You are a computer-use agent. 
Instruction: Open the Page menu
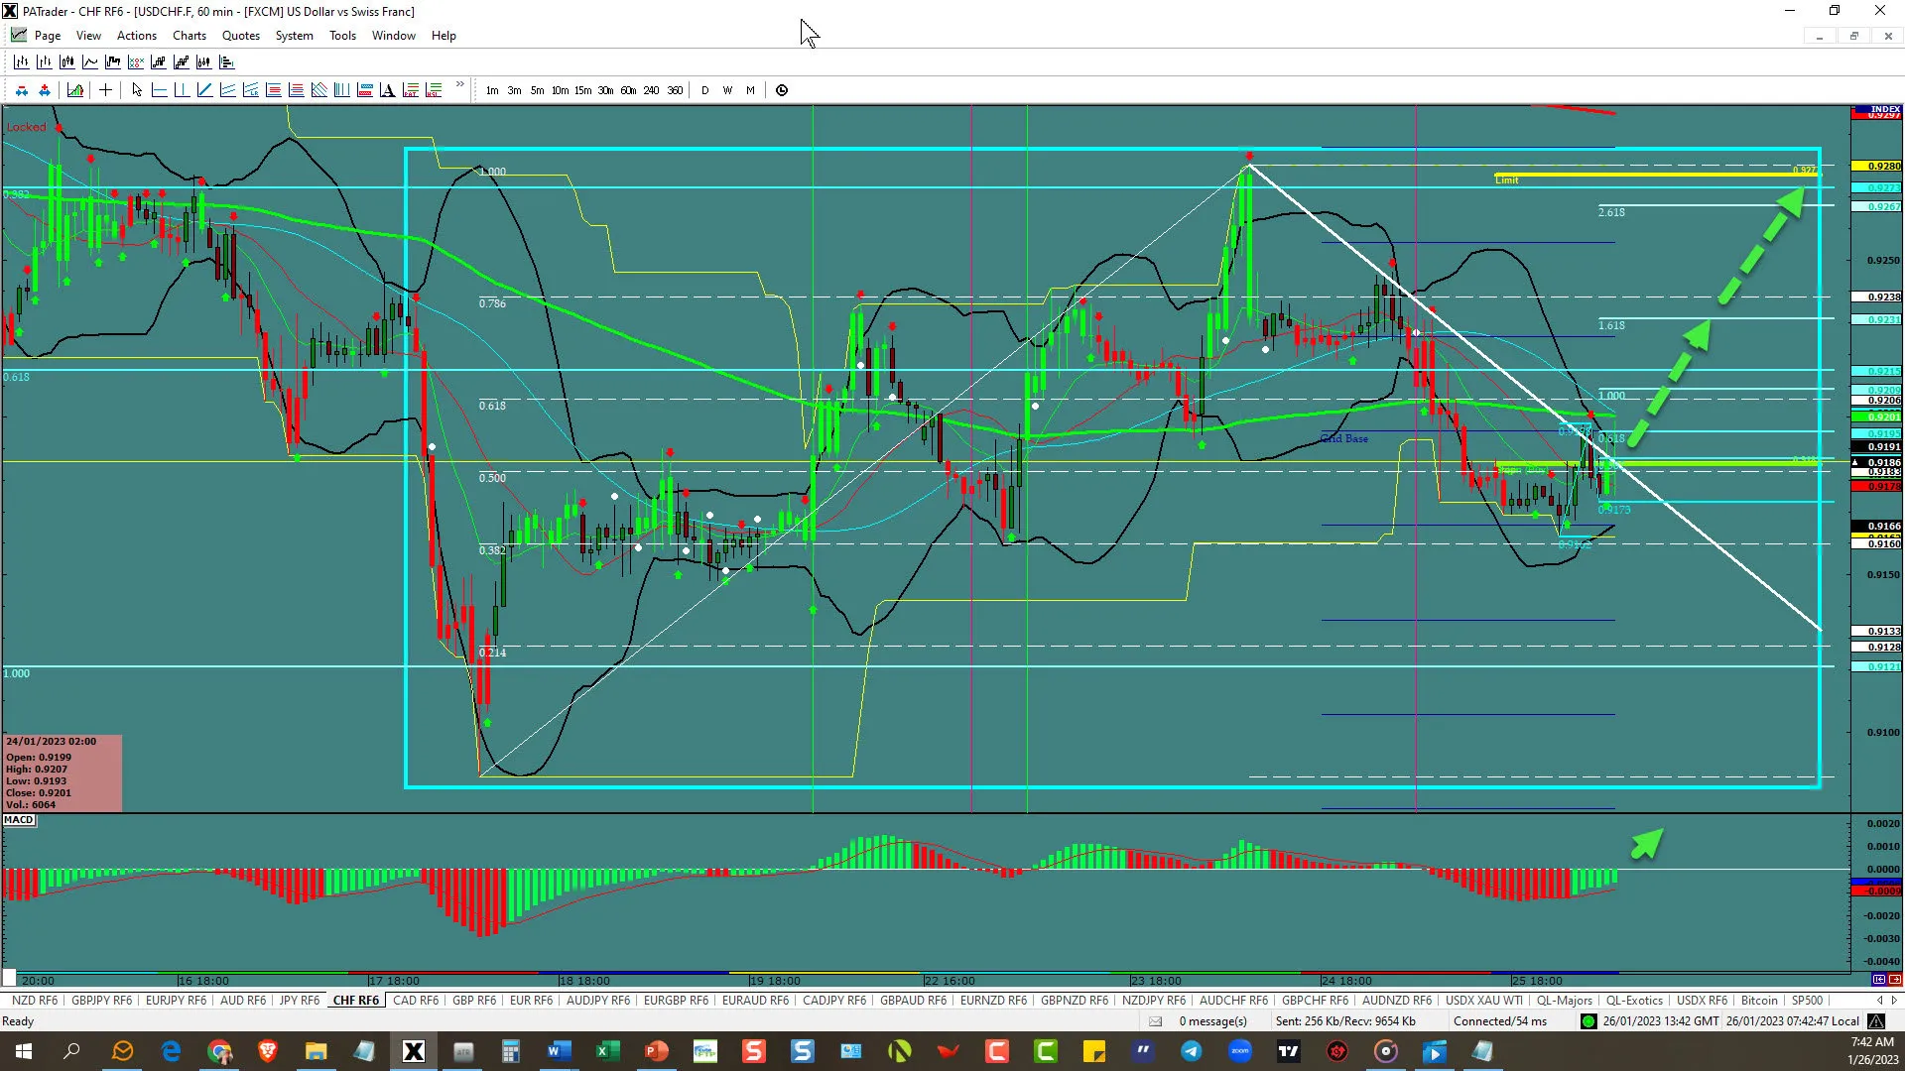click(x=48, y=36)
